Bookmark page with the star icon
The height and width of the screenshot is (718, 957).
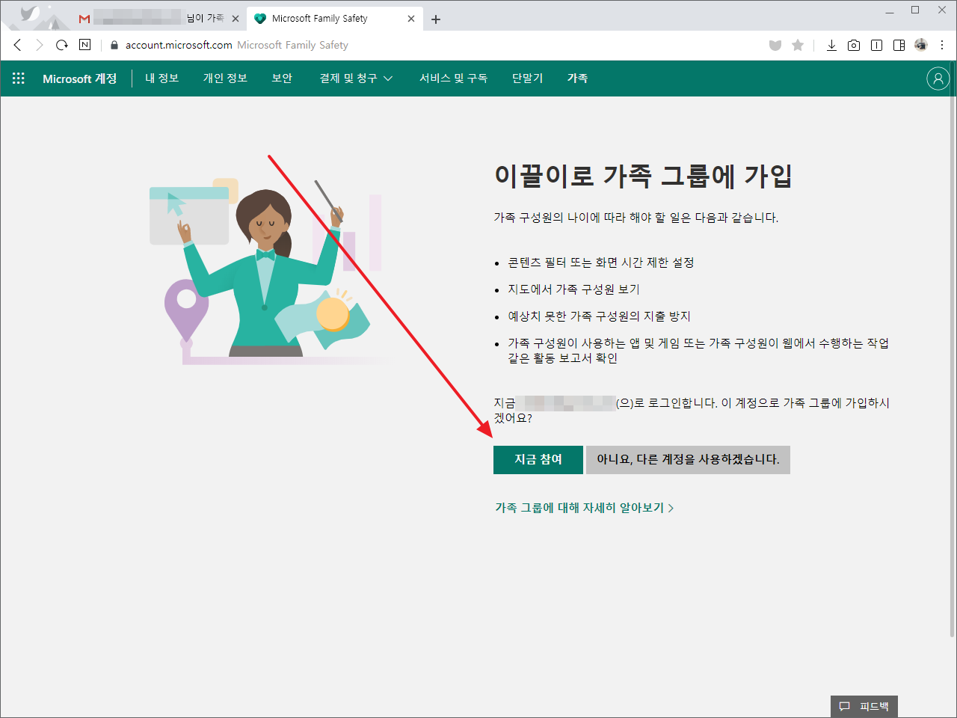(x=798, y=46)
